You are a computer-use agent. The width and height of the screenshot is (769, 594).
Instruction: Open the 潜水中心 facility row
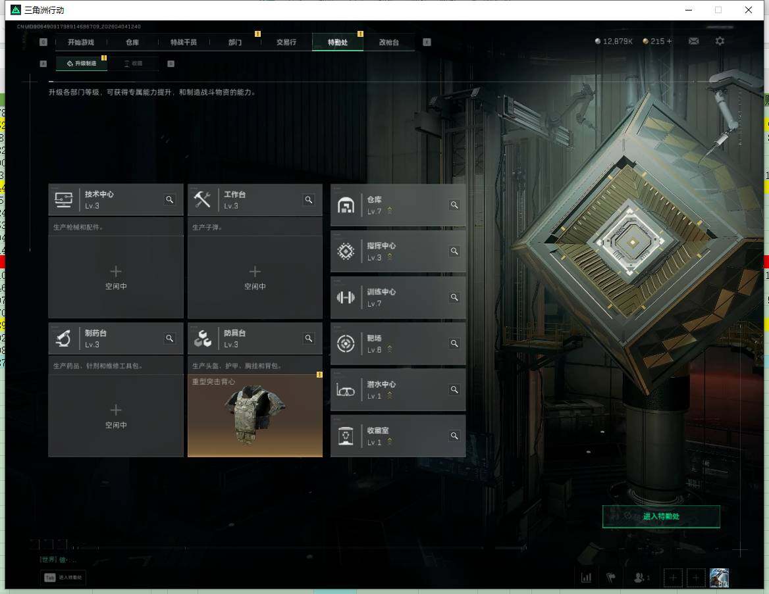click(398, 389)
